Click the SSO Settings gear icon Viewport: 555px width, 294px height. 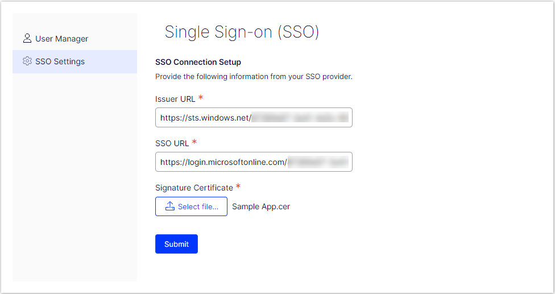pos(27,61)
